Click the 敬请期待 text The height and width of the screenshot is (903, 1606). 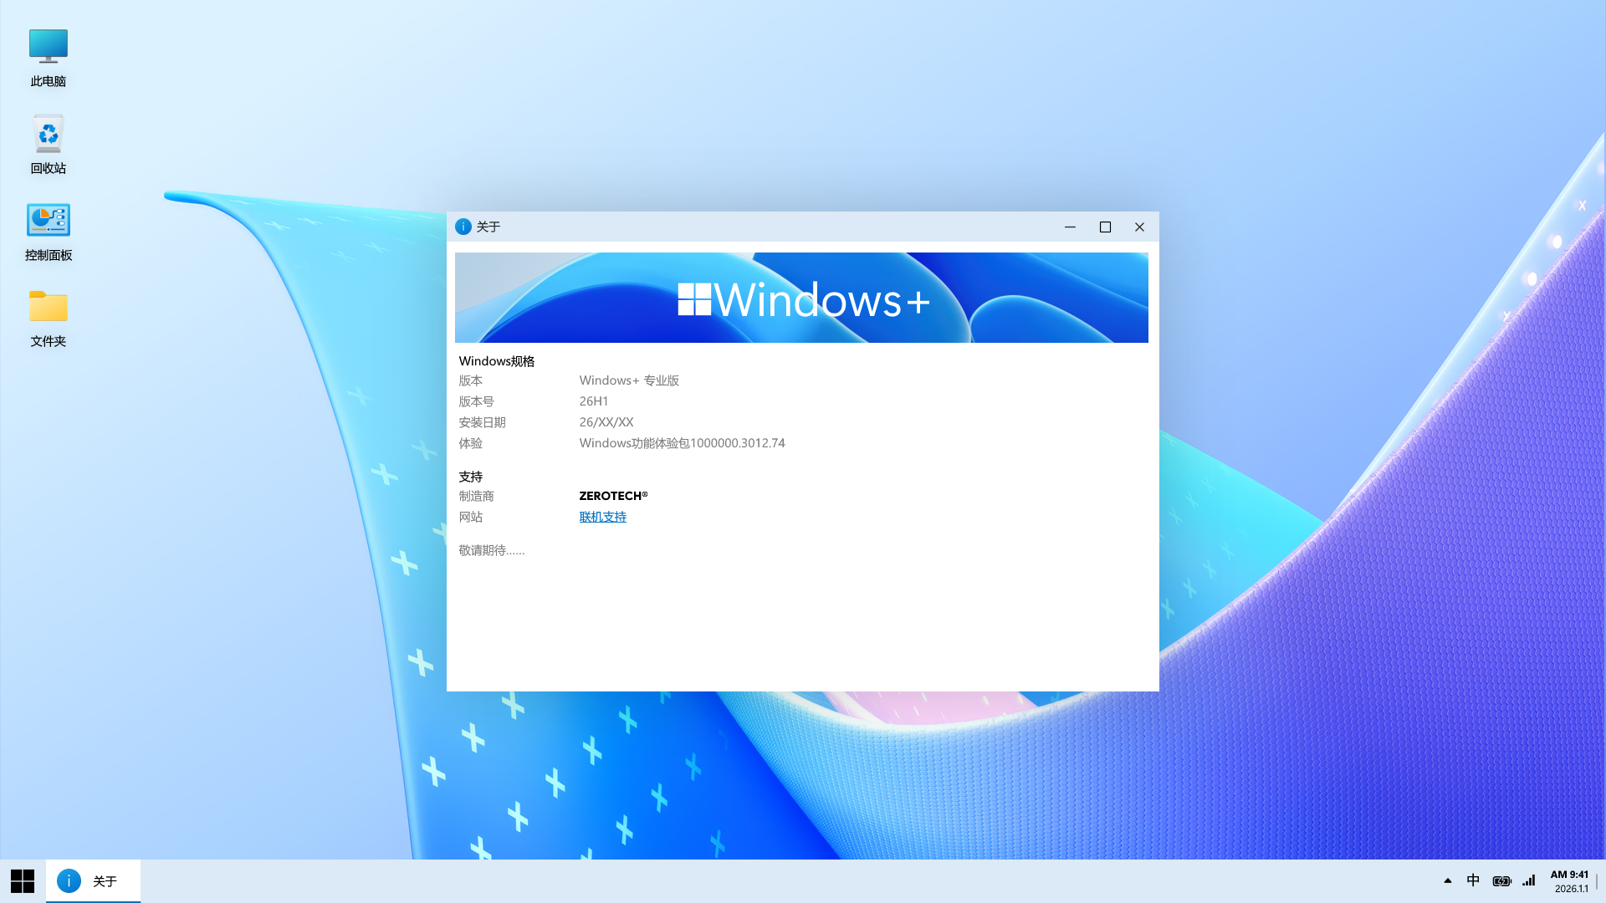tap(492, 550)
